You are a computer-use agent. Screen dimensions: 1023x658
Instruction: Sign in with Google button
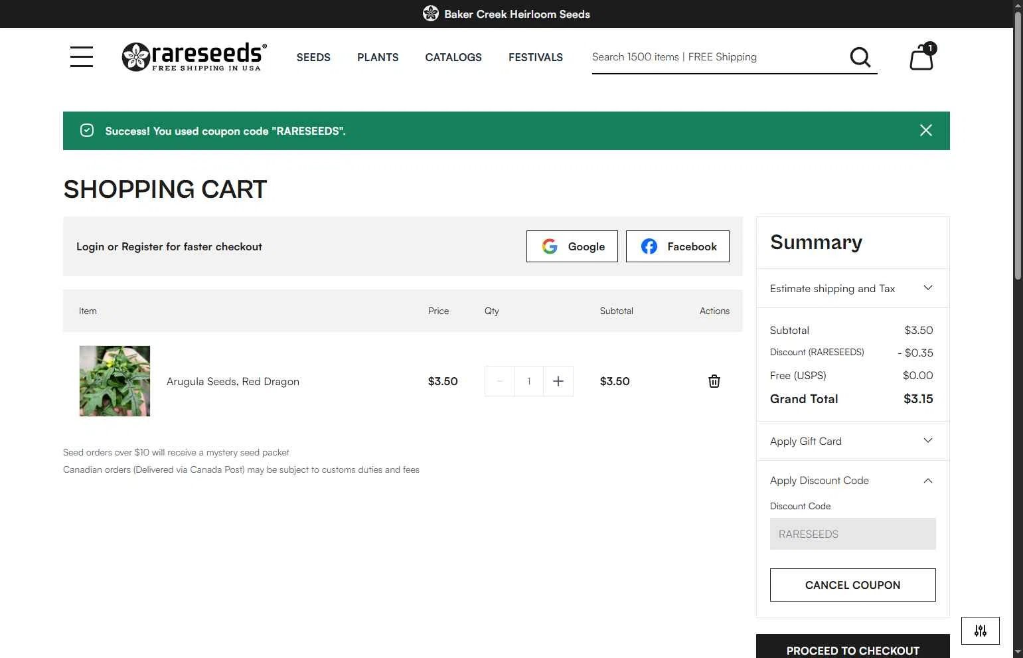(x=572, y=246)
